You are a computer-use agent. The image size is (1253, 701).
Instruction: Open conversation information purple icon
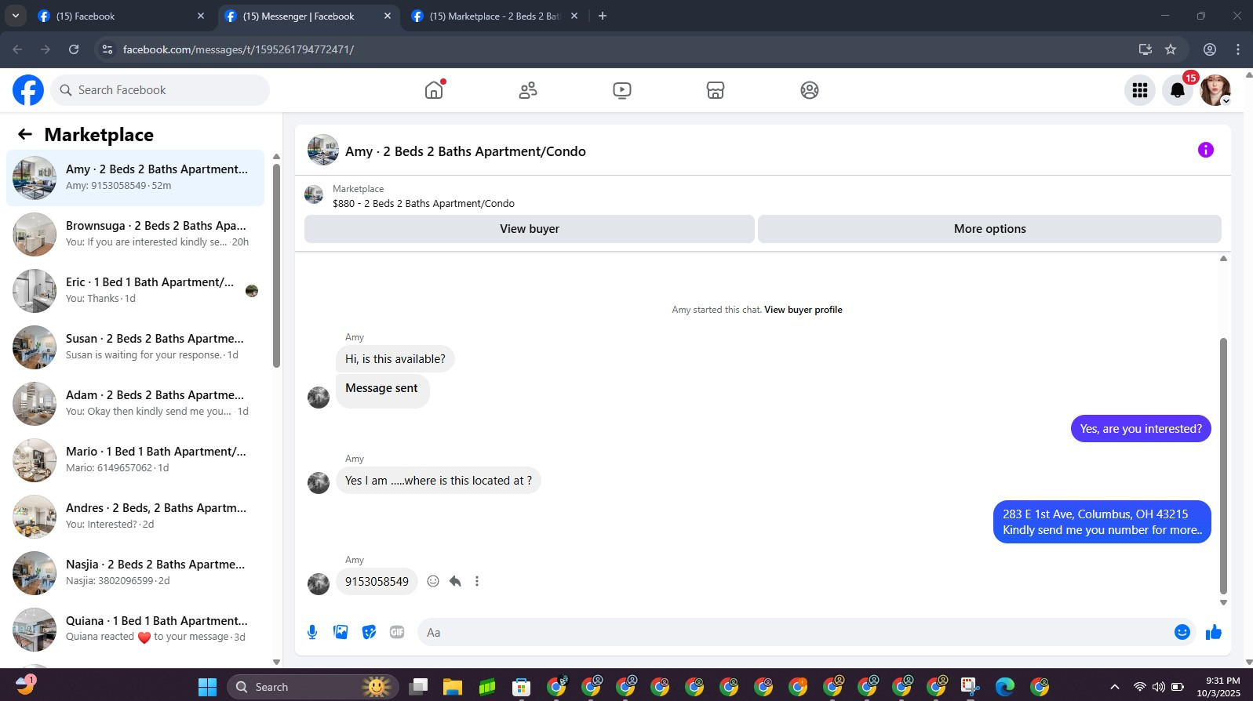[x=1206, y=150]
